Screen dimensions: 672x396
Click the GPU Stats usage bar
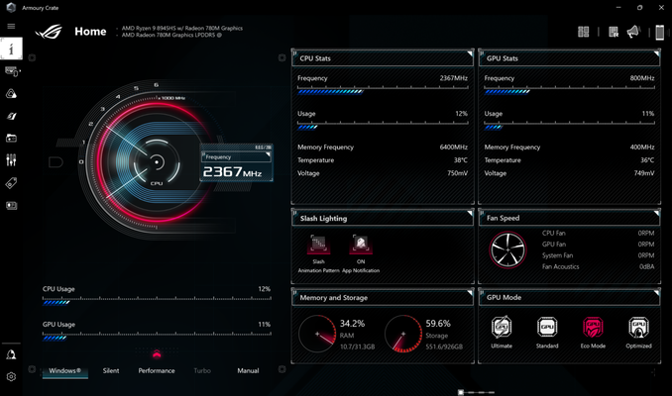point(570,125)
